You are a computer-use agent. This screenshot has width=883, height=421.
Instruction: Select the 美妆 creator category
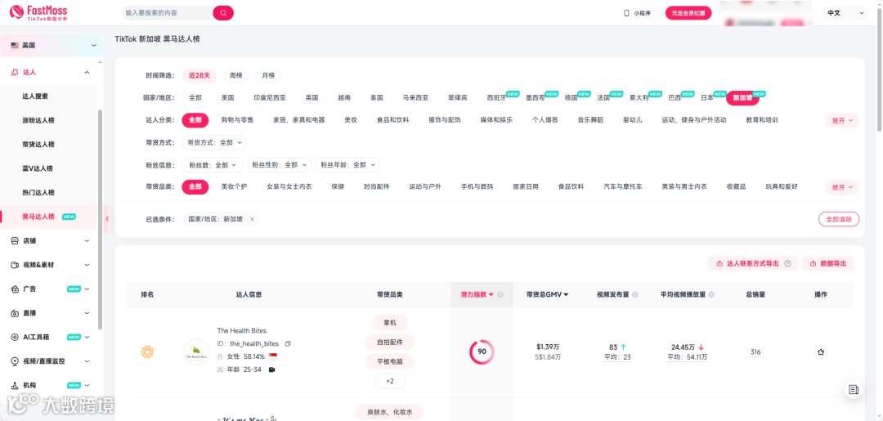tap(351, 120)
